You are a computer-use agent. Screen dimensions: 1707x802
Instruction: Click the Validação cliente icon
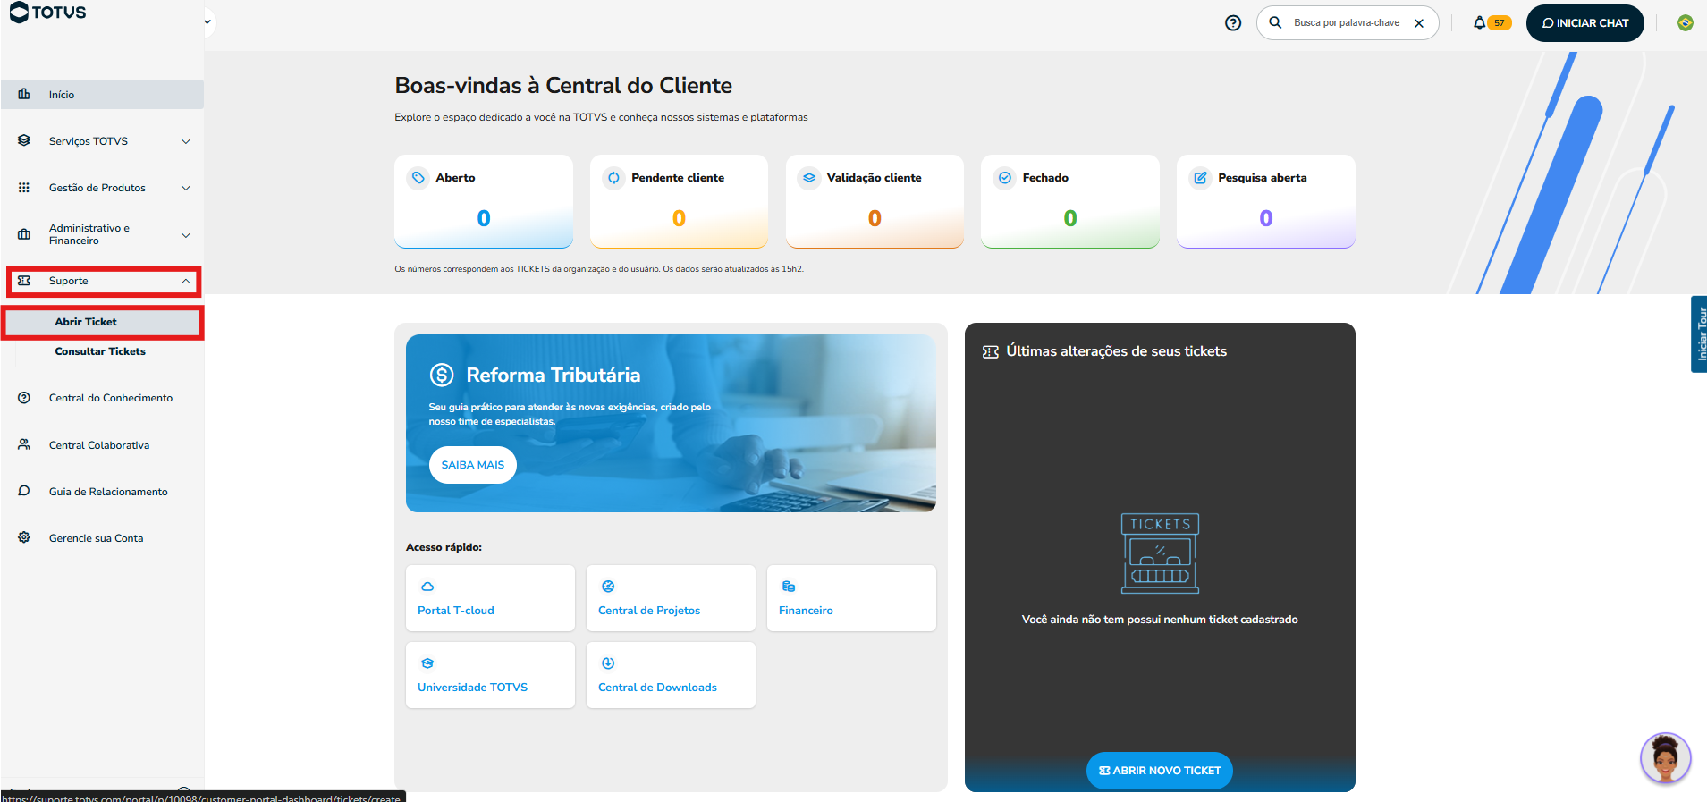[809, 178]
